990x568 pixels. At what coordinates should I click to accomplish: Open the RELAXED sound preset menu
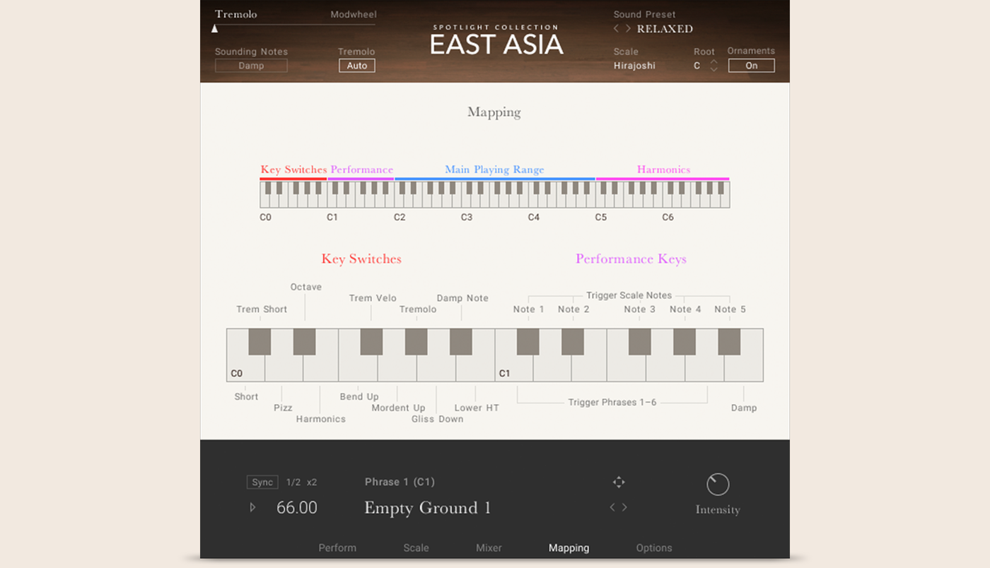coord(665,29)
